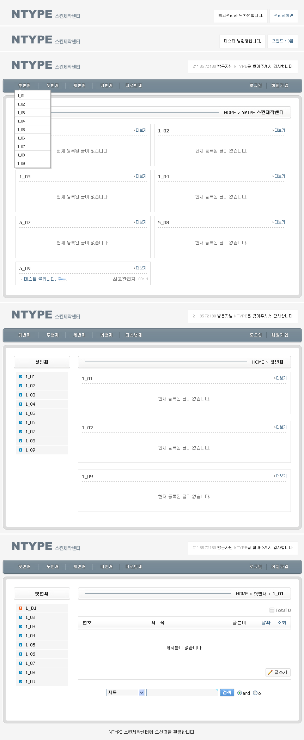Select the 'and' search radio button
Screen dimensions: 304x740
[239, 693]
